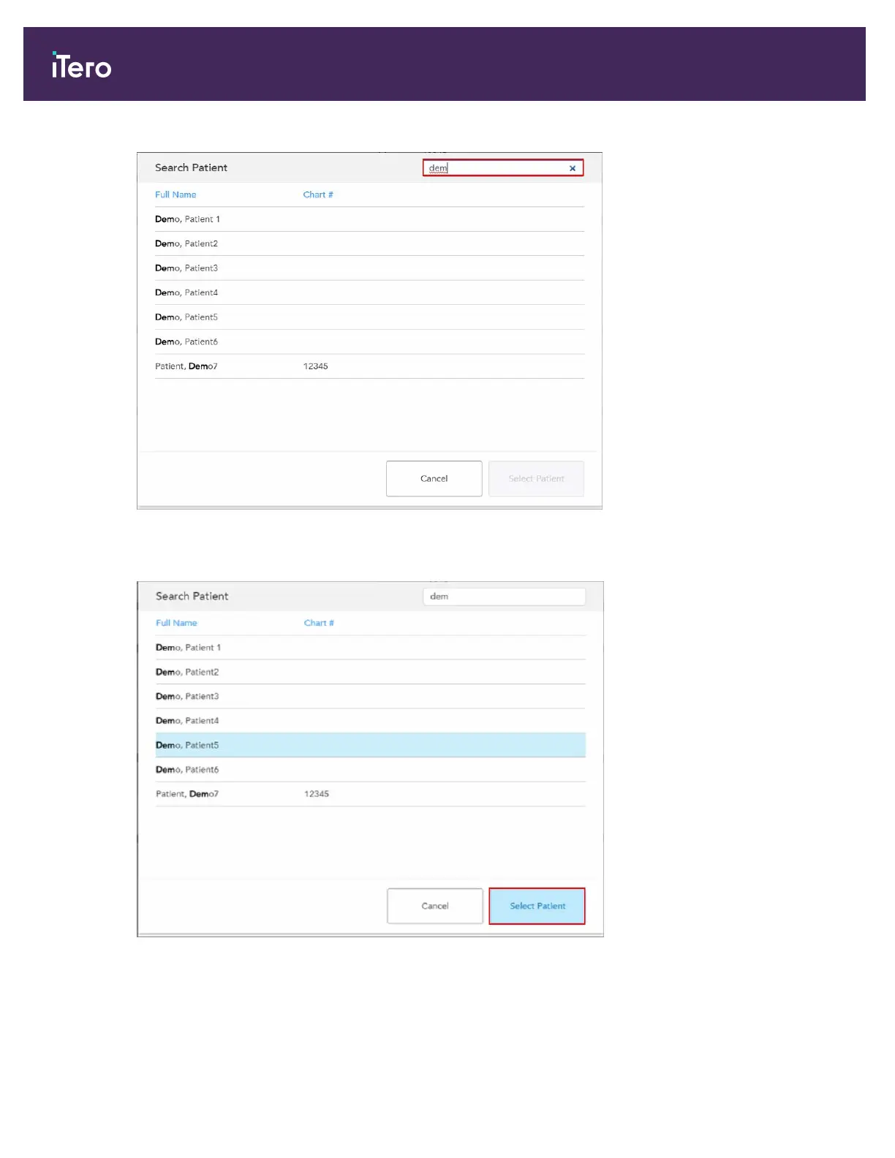Screen dimensions: 895x1158
Task: Click chart number 12345 in upper dialog
Action: [x=316, y=366]
